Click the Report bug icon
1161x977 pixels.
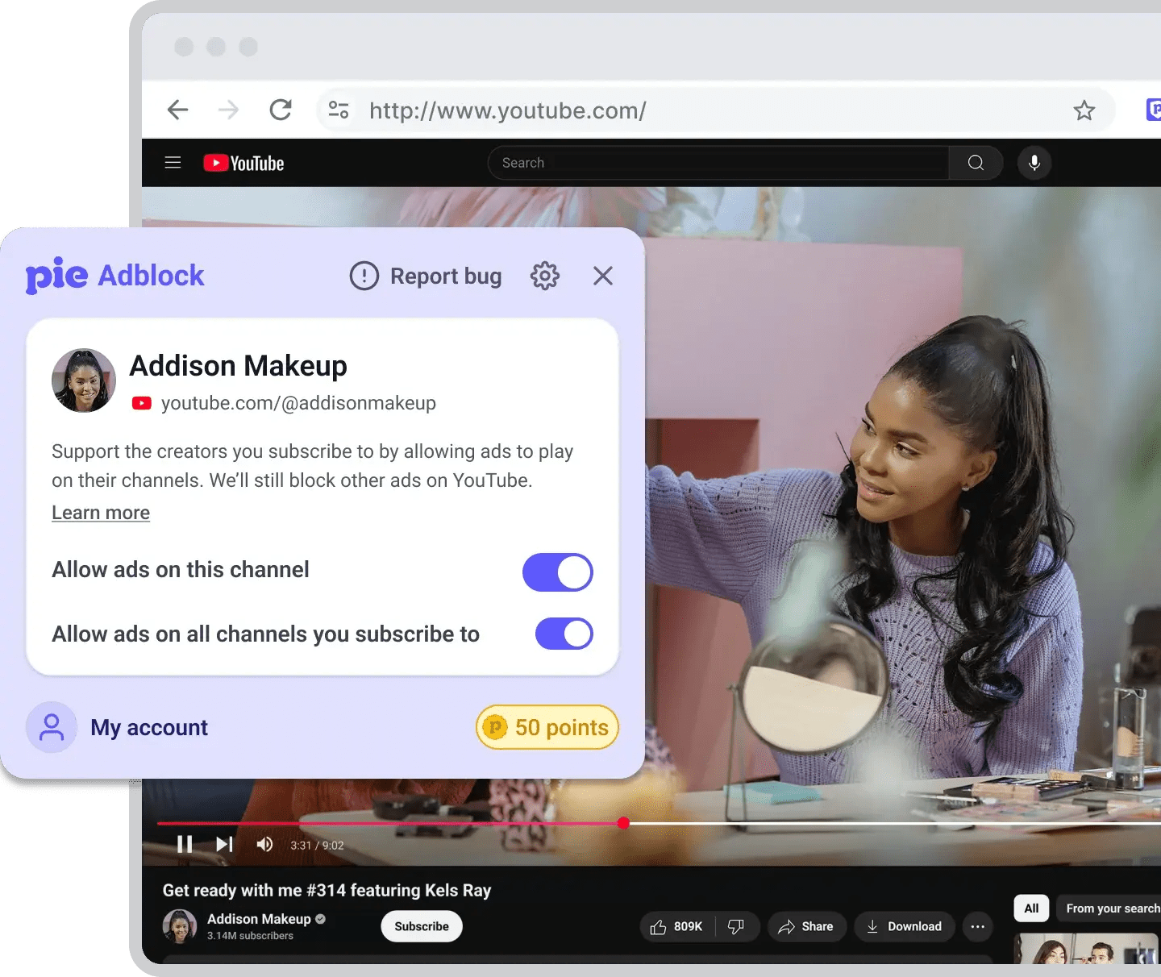click(364, 276)
